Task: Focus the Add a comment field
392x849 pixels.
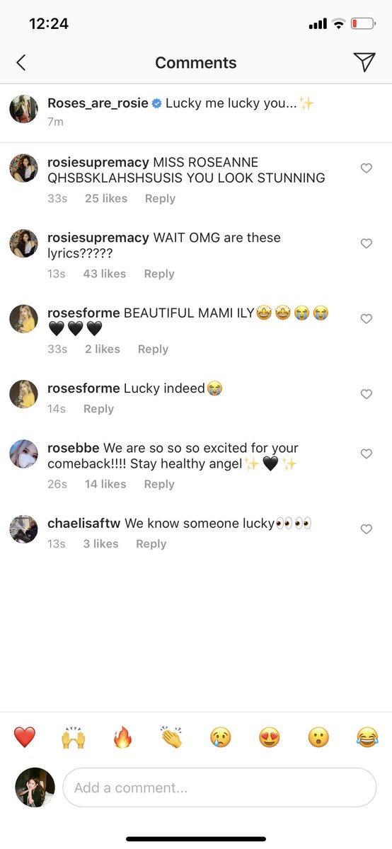Action: (x=219, y=787)
